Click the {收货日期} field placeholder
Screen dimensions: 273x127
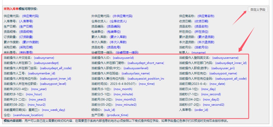[201, 21]
